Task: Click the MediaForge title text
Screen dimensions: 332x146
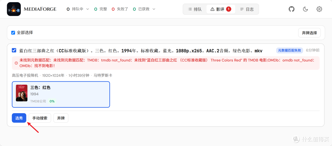Action: coord(40,9)
